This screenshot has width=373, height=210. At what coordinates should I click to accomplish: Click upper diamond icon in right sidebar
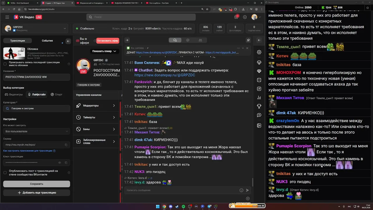(x=259, y=62)
